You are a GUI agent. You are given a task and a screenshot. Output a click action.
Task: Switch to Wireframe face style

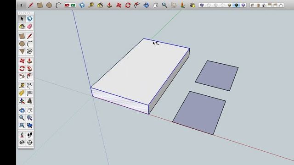[x=209, y=5]
